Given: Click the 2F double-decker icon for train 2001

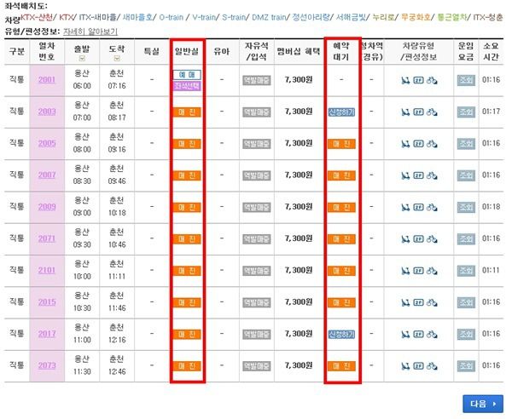Looking at the screenshot, I should click(x=418, y=80).
